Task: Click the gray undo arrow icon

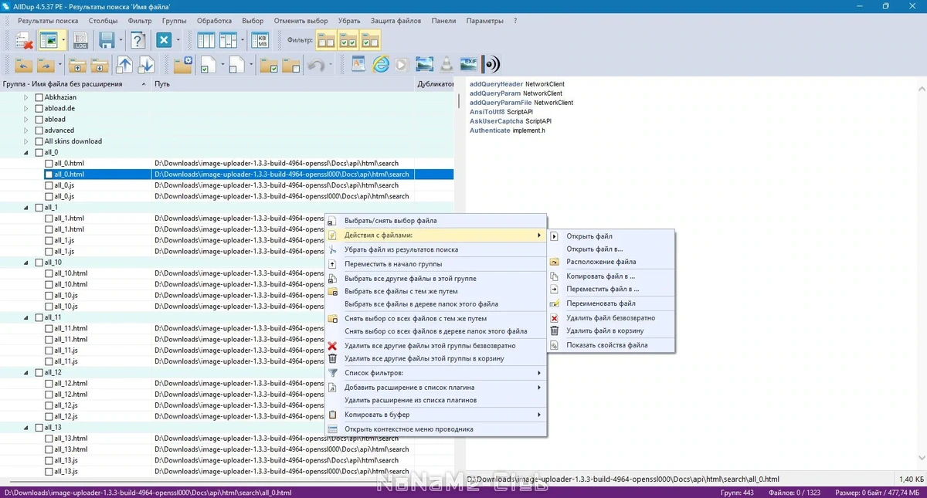Action: [316, 66]
